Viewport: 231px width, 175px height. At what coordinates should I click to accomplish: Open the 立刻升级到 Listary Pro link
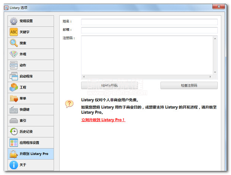103,120
